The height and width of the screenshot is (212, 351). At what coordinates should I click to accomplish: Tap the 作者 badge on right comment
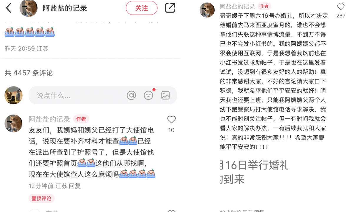click(x=264, y=6)
